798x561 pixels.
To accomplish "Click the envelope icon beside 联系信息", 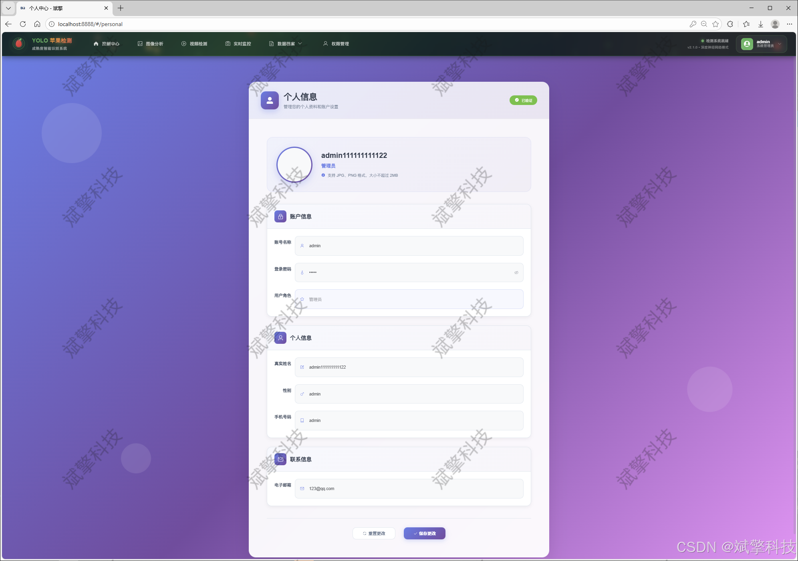I will click(280, 459).
